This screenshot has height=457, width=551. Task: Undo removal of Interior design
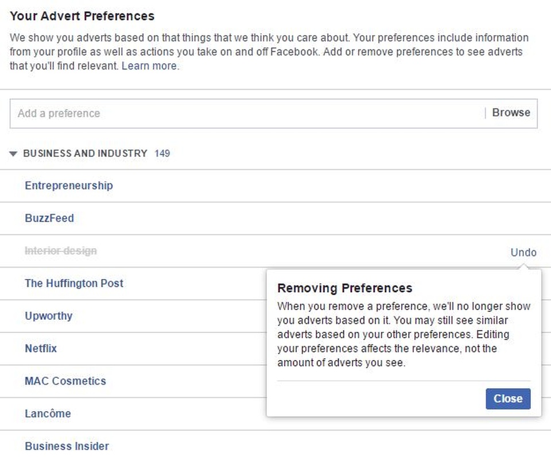(523, 253)
